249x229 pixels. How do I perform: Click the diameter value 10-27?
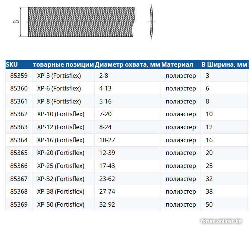pos(107,140)
